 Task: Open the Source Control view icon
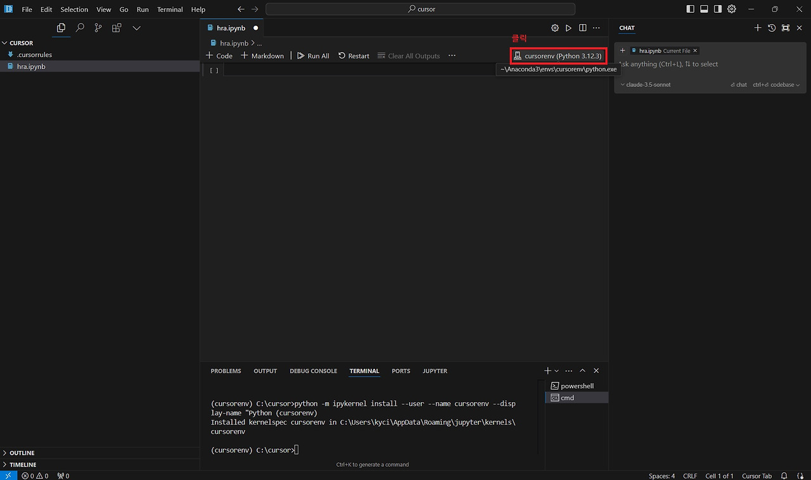(x=98, y=28)
